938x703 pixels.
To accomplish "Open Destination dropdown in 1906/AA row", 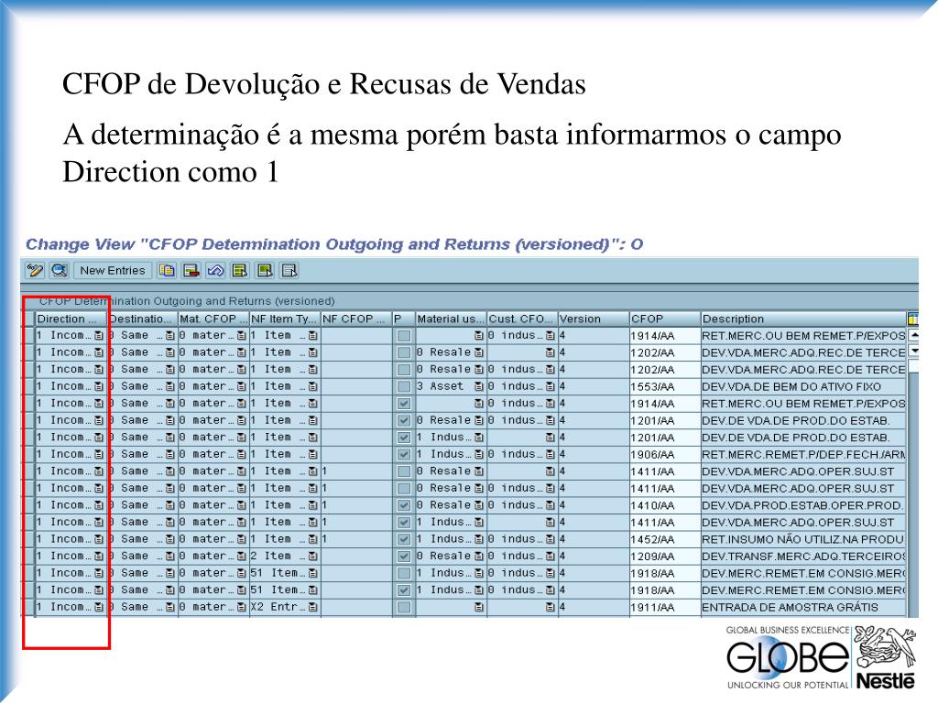I will (x=169, y=454).
